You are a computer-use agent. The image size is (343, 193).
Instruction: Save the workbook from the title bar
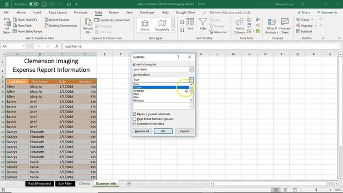pos(44,4)
